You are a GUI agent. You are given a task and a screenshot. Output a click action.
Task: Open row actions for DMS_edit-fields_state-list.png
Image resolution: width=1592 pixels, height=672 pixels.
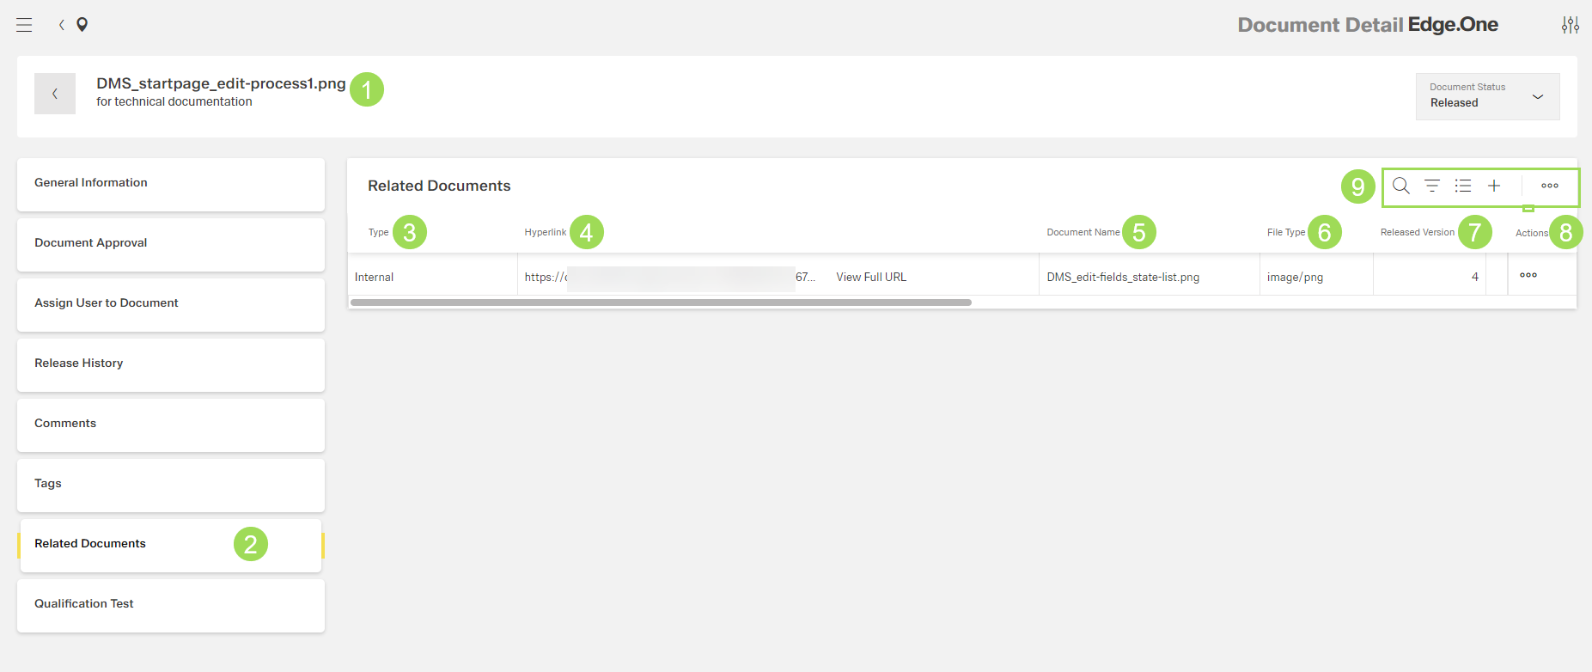click(1528, 276)
